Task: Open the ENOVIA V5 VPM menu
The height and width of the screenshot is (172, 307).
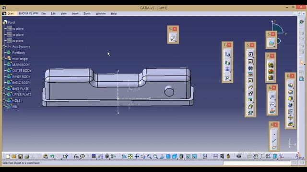Action: [x=29, y=13]
